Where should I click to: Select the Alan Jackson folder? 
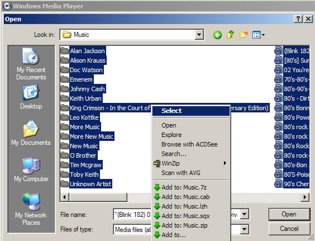point(83,51)
